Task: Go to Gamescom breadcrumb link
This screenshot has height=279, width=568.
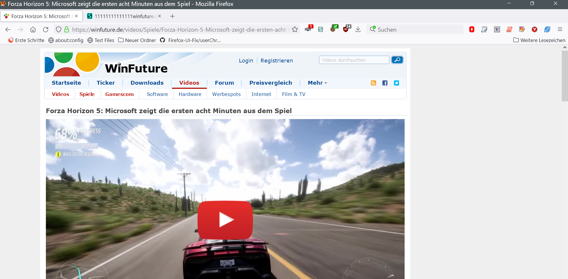Action: 119,94
